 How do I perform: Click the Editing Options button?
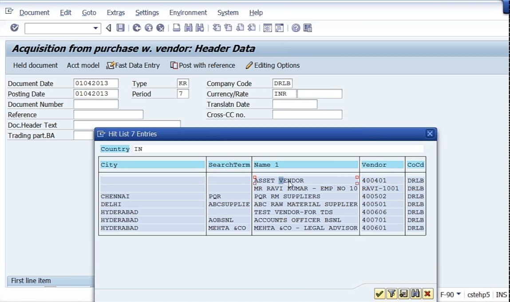click(x=273, y=65)
